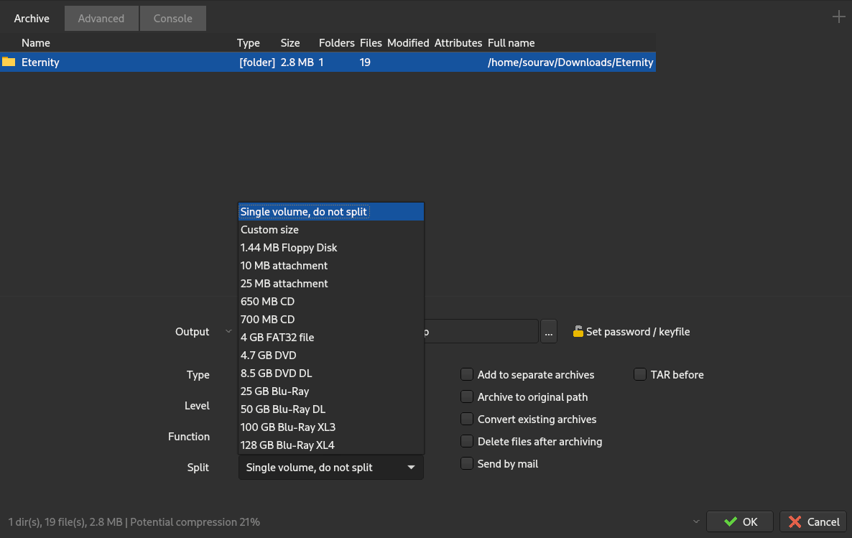Click the small chevron left of OK

coord(695,521)
